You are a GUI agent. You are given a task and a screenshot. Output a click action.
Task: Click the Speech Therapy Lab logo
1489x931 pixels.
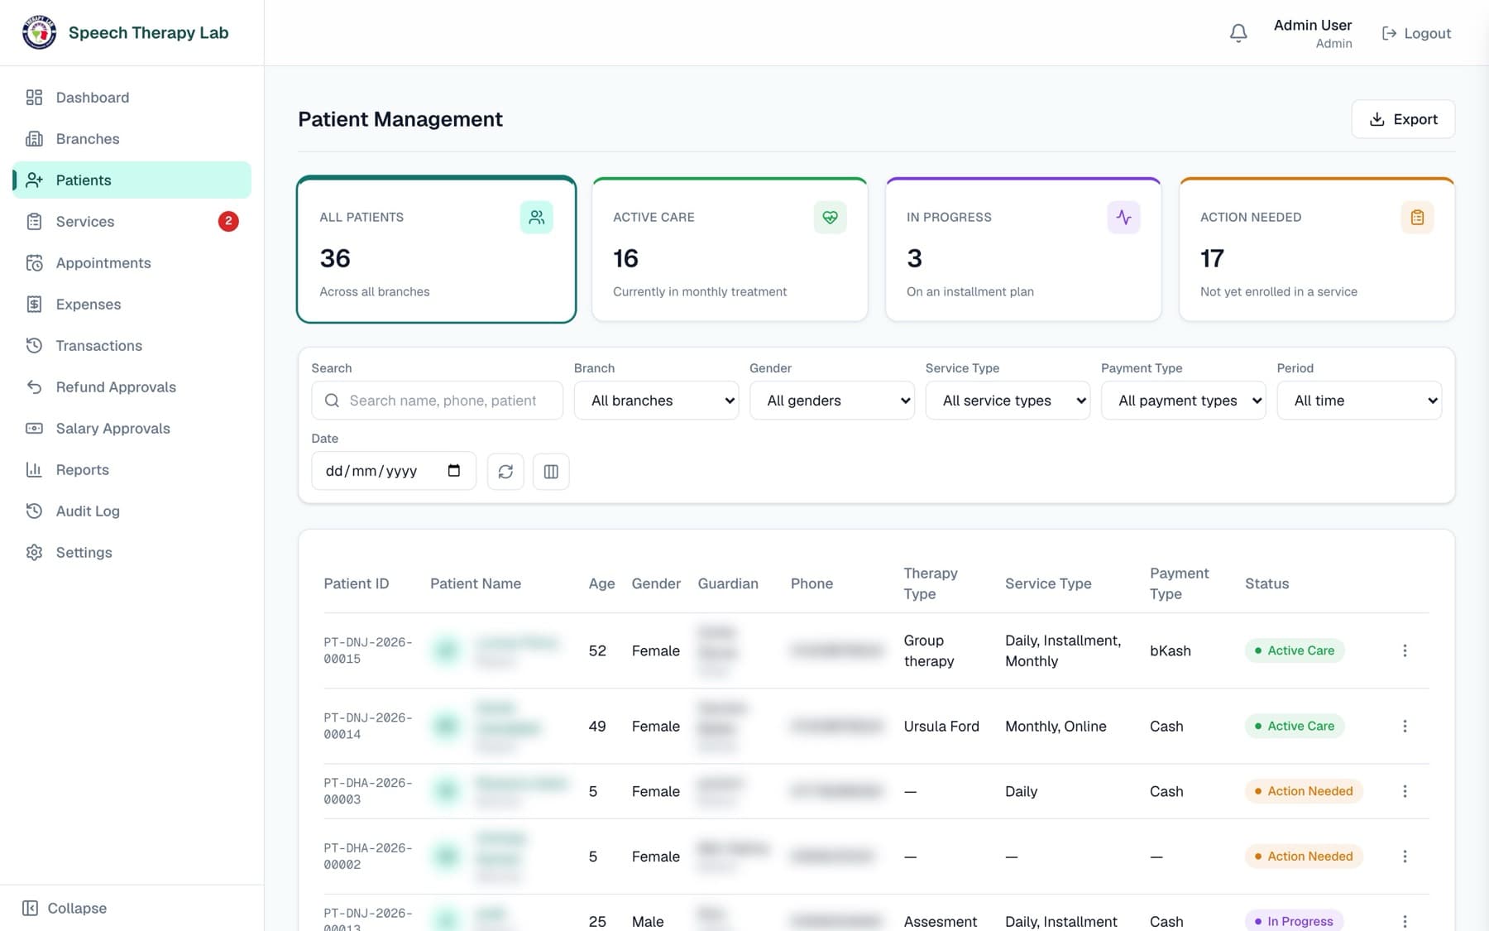(x=39, y=33)
